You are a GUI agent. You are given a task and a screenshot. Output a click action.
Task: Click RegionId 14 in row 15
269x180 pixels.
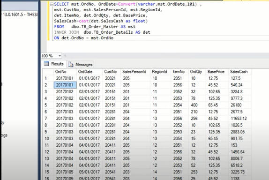coord(155,172)
